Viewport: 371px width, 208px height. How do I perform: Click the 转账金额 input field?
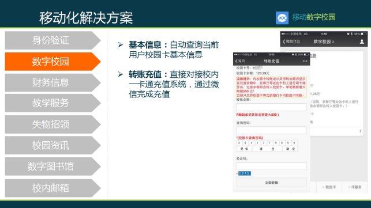pos(271,107)
